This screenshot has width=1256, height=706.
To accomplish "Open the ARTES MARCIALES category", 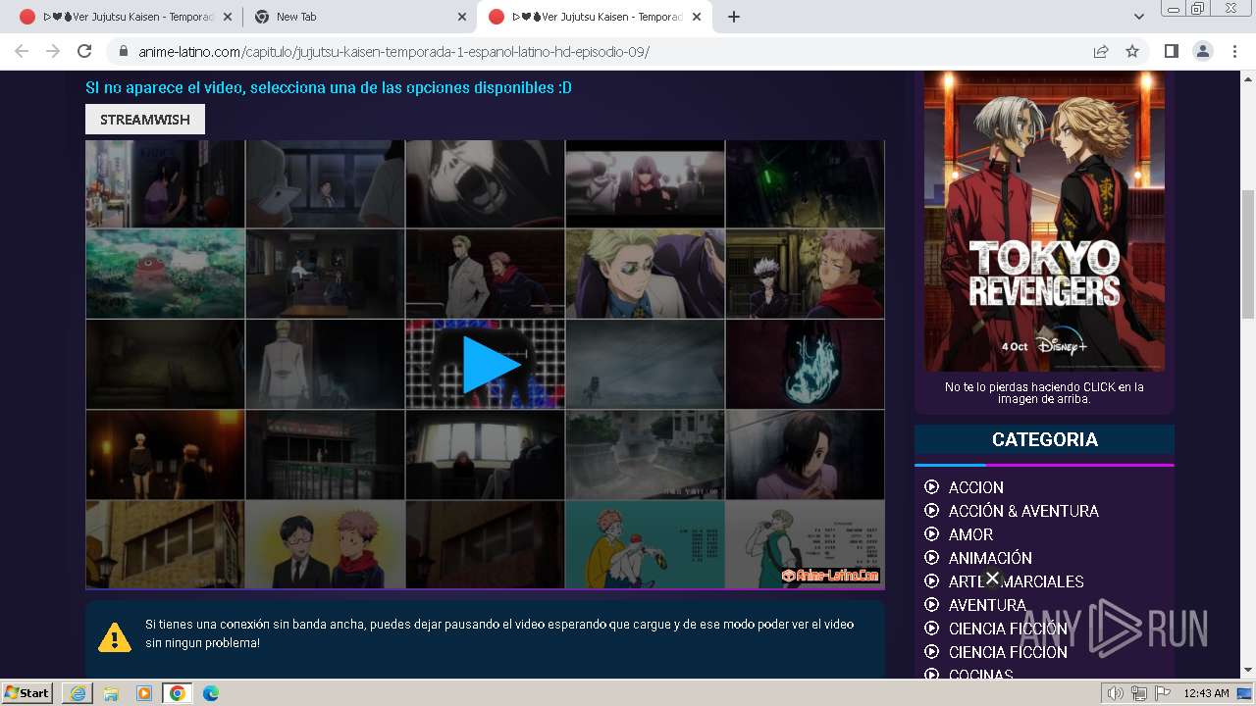I will 1016,581.
